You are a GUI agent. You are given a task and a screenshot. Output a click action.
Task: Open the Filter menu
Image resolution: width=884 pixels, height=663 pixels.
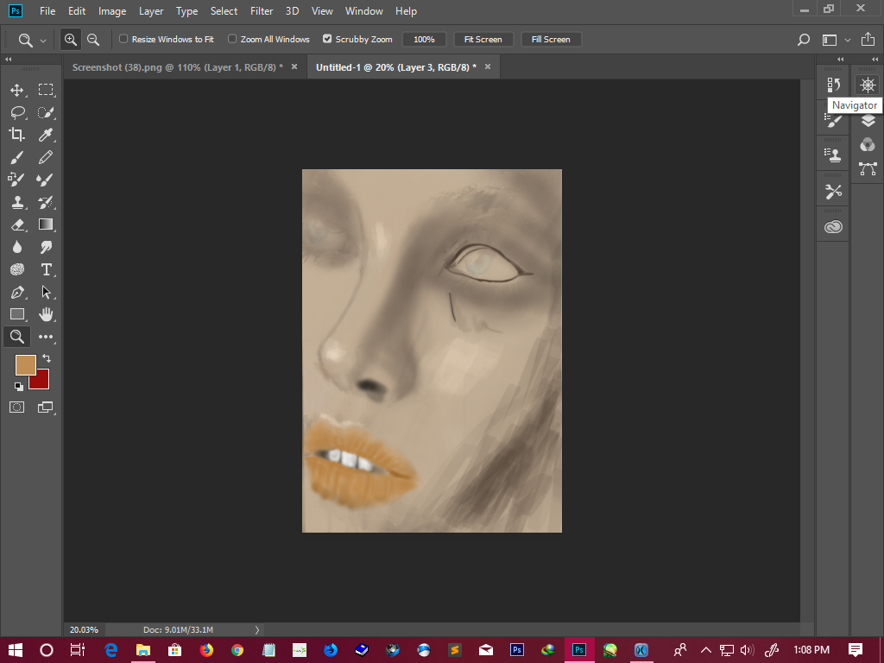tap(262, 11)
